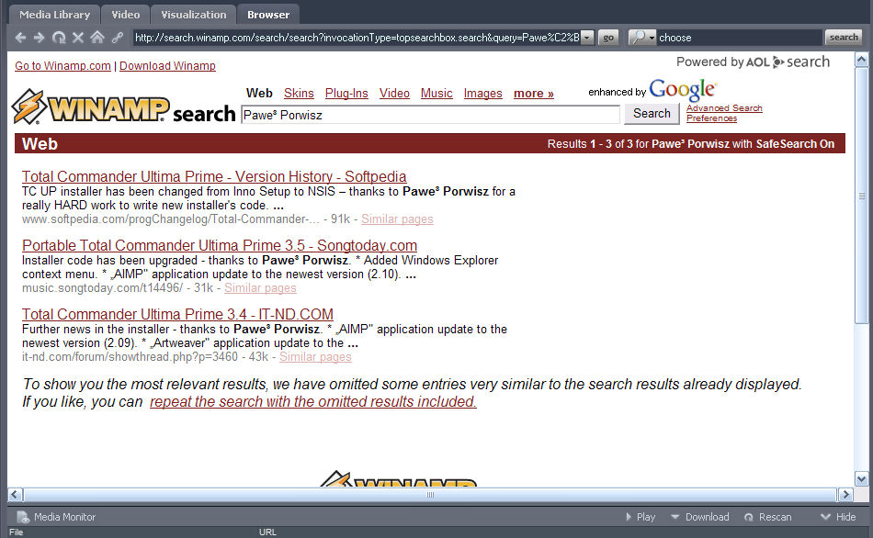
Task: Click the refresh page icon
Action: [59, 38]
